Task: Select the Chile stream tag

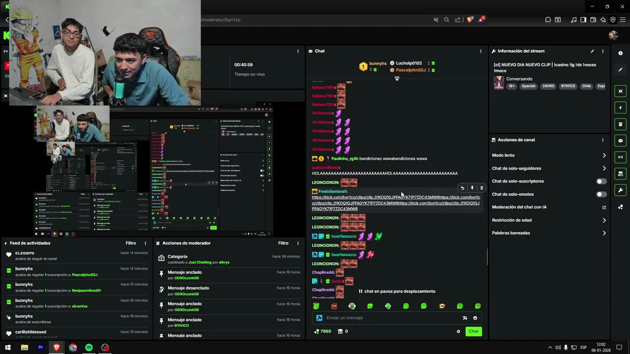Action: point(586,86)
